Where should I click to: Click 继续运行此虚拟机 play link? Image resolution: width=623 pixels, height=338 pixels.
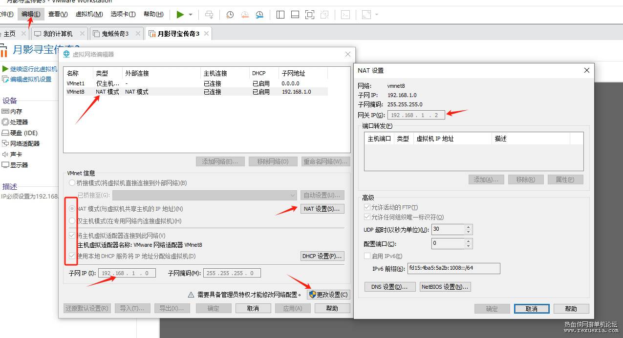coord(30,69)
